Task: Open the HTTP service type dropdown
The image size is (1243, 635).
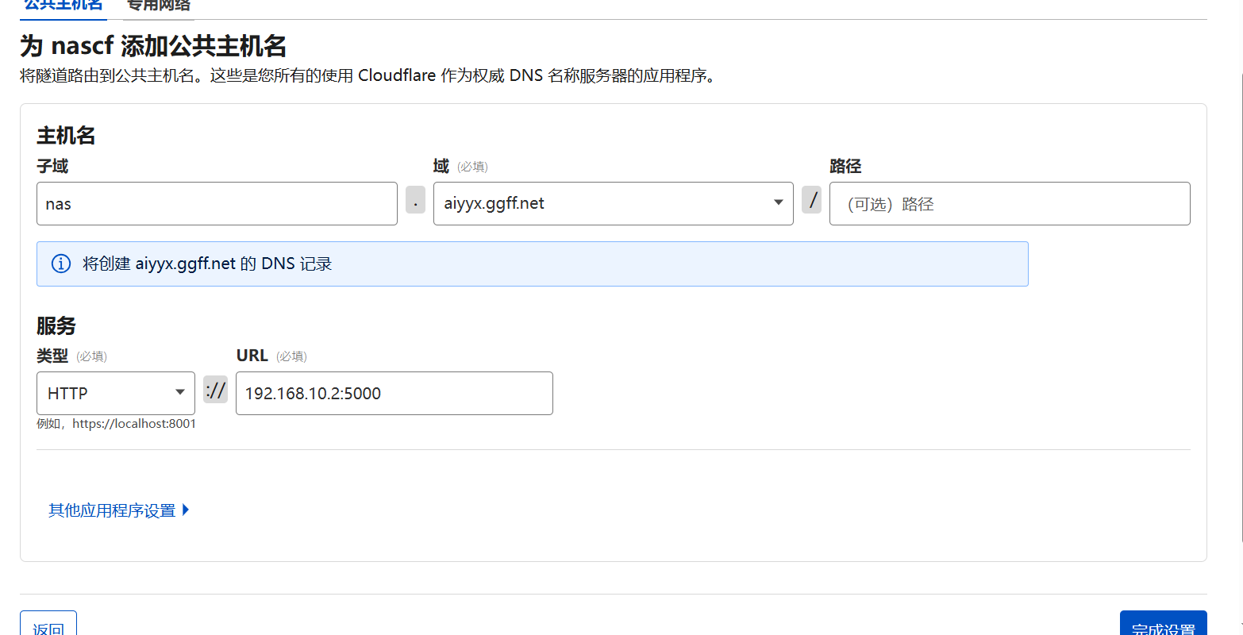Action: point(116,393)
